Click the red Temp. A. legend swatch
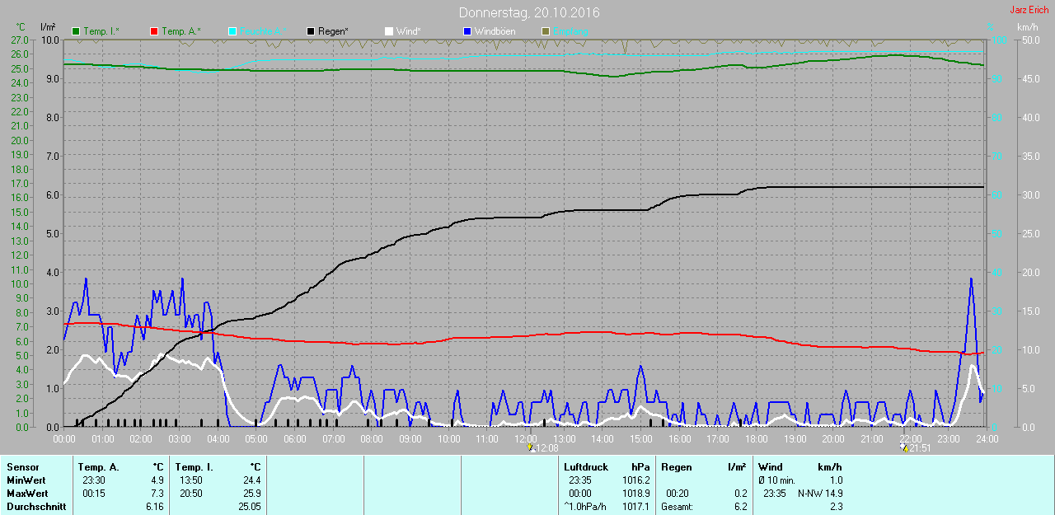1055x515 pixels. 154,31
